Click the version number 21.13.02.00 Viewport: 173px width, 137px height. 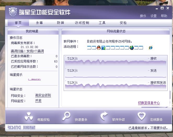click(29, 47)
